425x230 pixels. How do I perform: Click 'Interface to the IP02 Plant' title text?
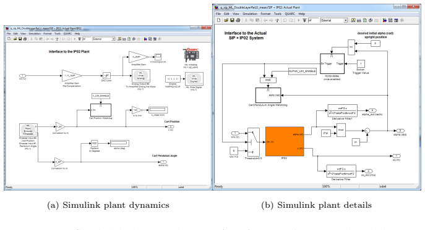(69, 52)
